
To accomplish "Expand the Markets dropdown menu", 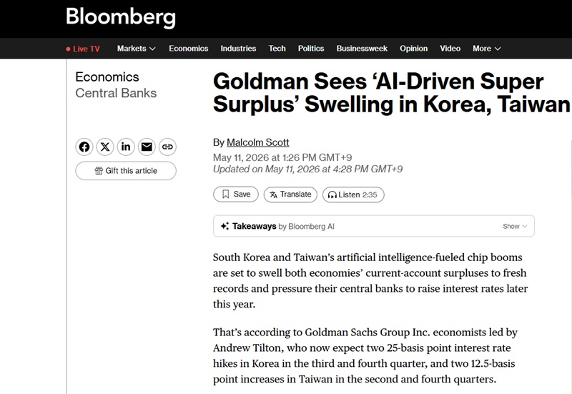I will point(137,49).
